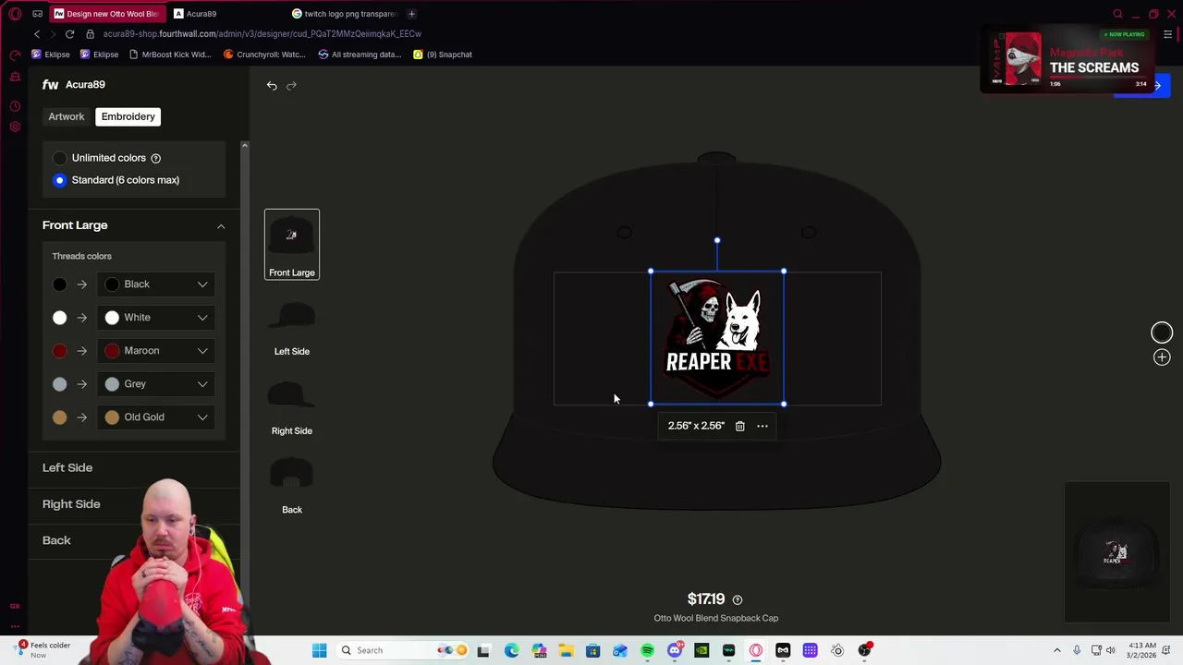Open the taskbar volume icon
The image size is (1183, 665).
1111,650
